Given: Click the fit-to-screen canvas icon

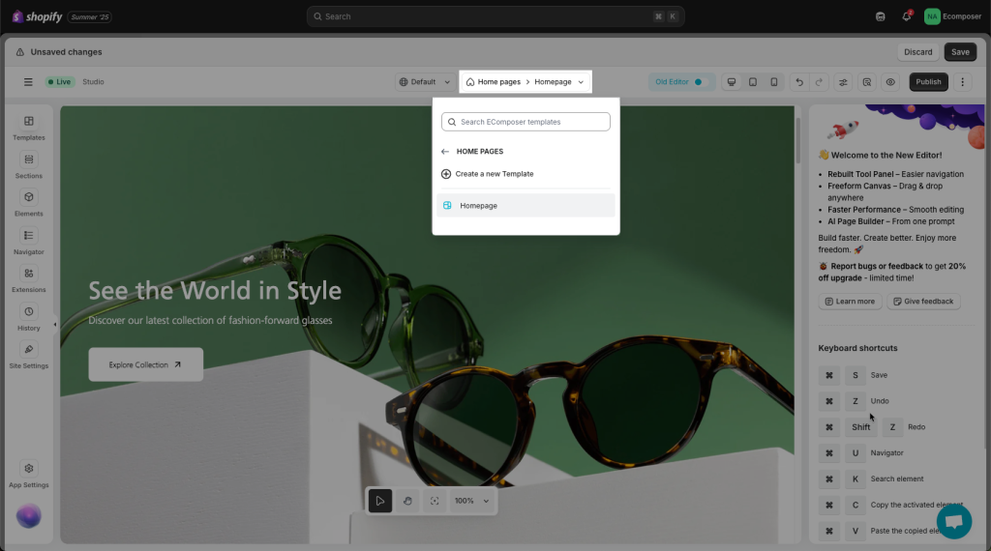Looking at the screenshot, I should pyautogui.click(x=435, y=501).
